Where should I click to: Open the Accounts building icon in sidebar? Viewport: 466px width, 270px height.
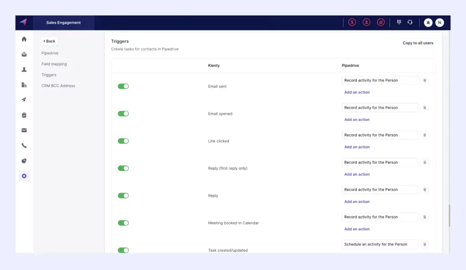pyautogui.click(x=24, y=85)
